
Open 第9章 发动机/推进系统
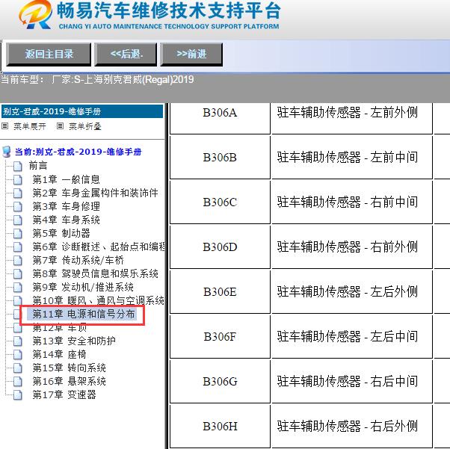pyautogui.click(x=83, y=287)
